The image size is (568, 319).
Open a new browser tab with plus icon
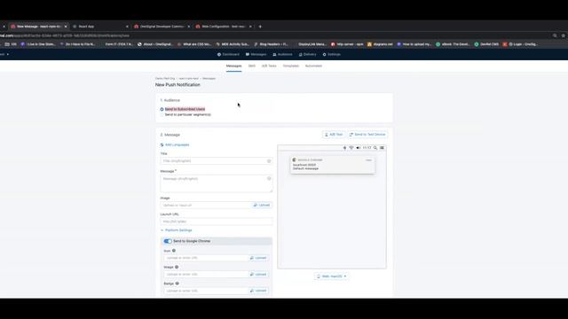coord(260,27)
